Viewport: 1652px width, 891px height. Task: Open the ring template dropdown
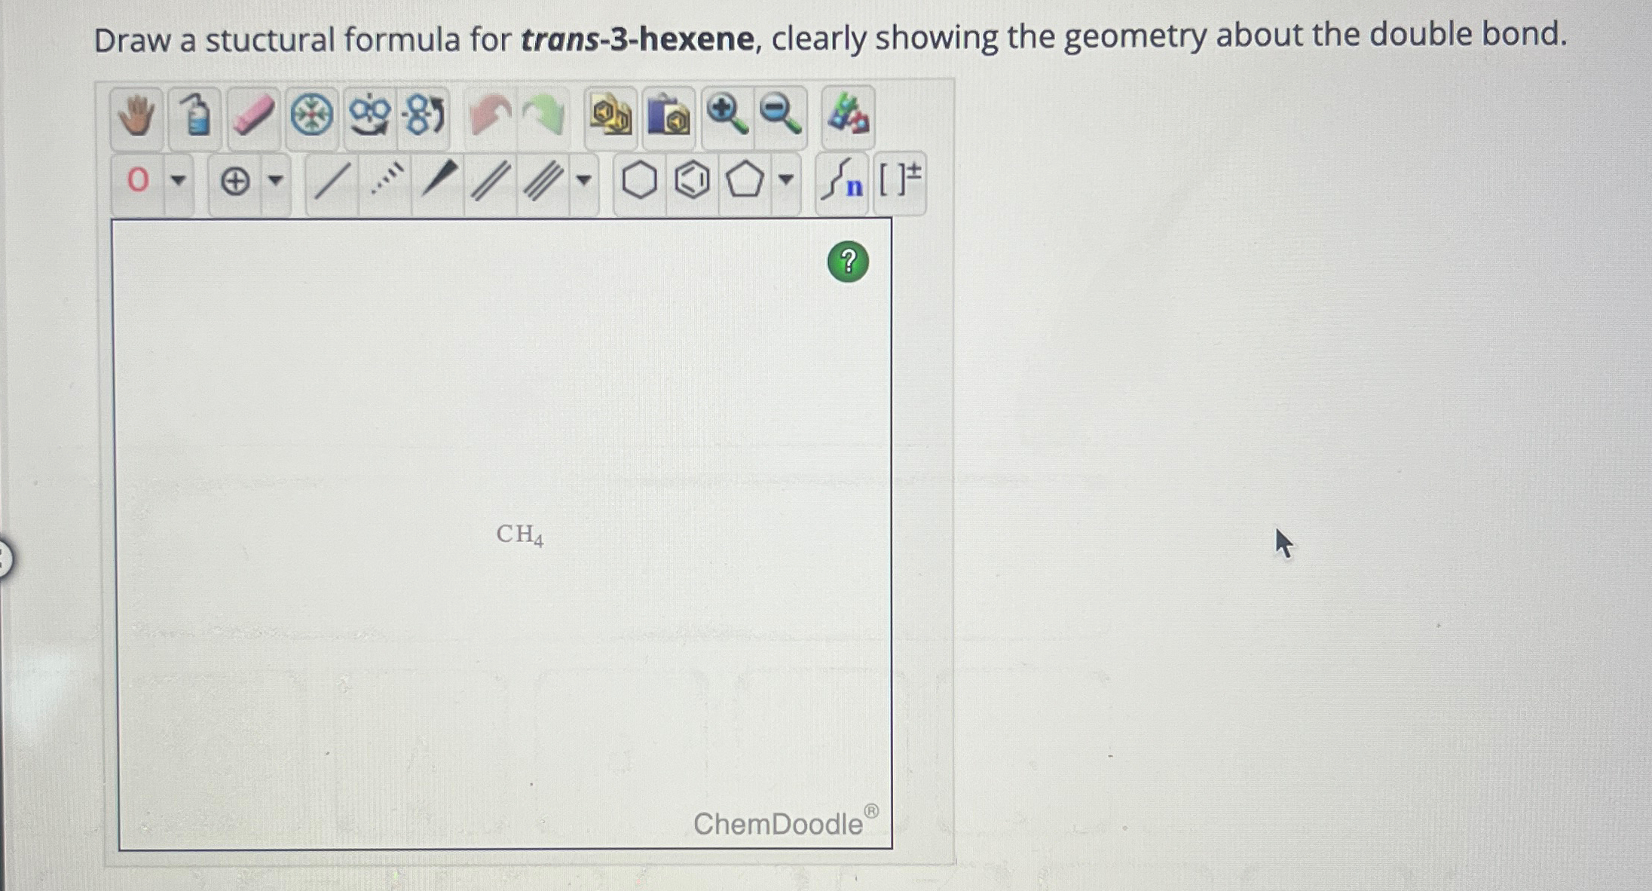pos(785,182)
